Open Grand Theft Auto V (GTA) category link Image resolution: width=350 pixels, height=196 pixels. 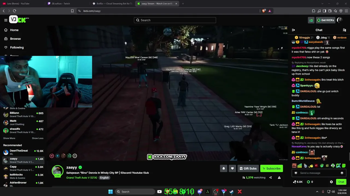point(82,177)
